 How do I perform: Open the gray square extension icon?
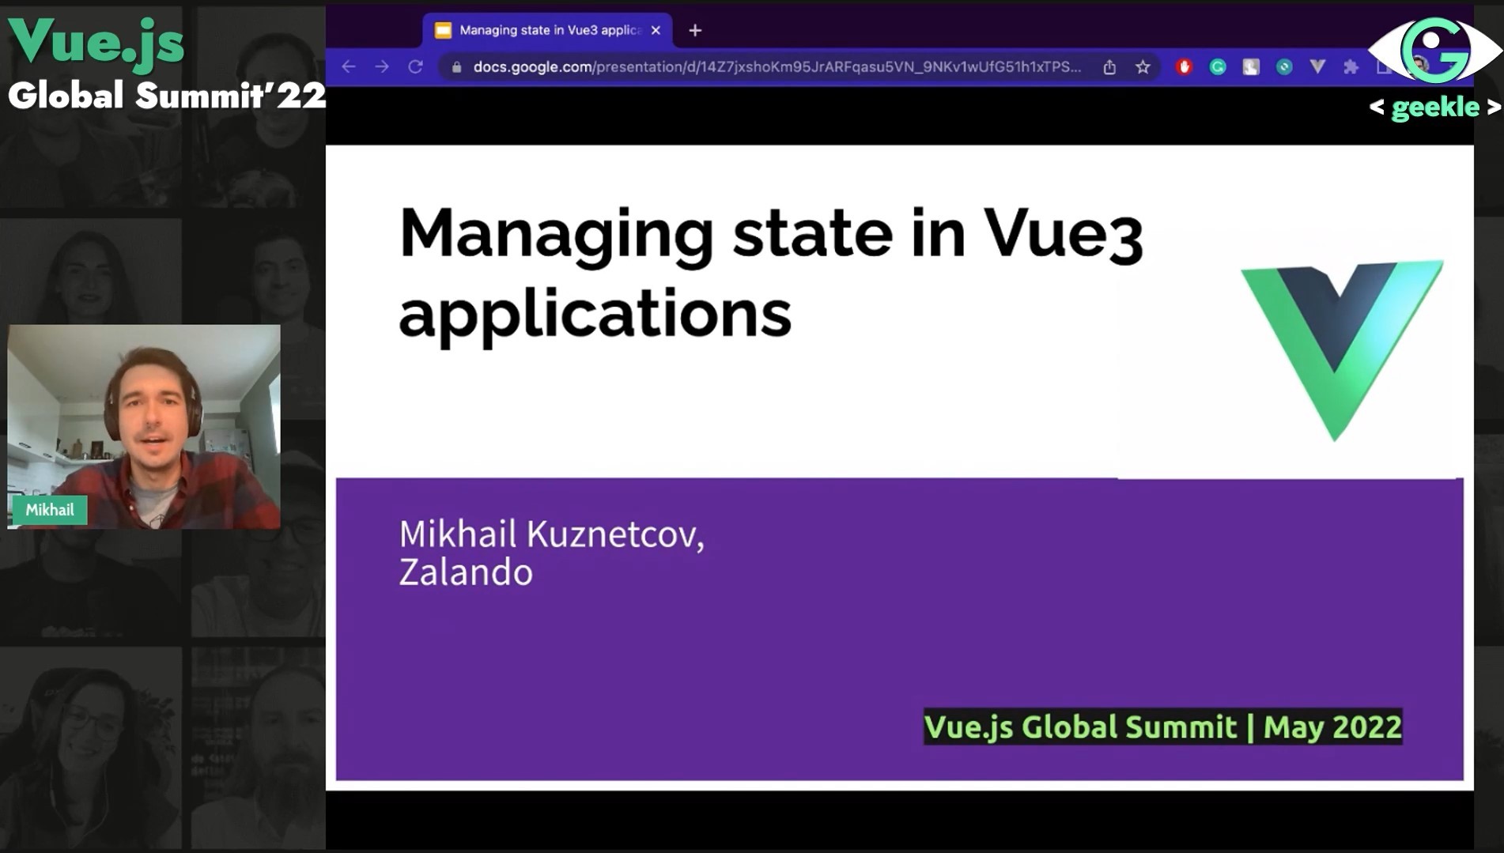(1251, 67)
